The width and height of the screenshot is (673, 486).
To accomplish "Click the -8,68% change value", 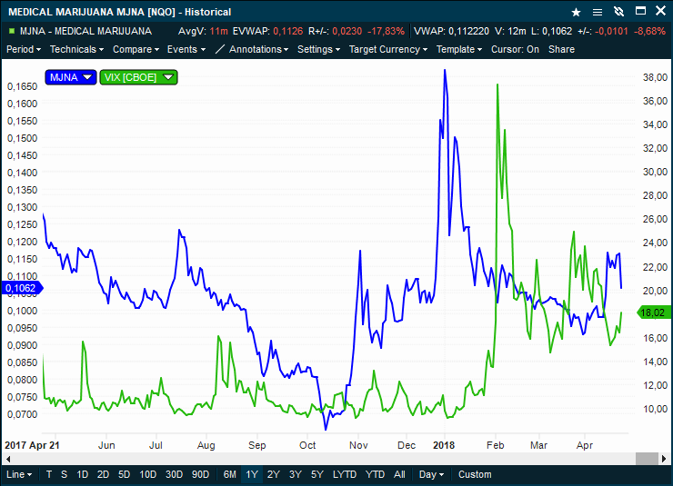I will click(649, 31).
